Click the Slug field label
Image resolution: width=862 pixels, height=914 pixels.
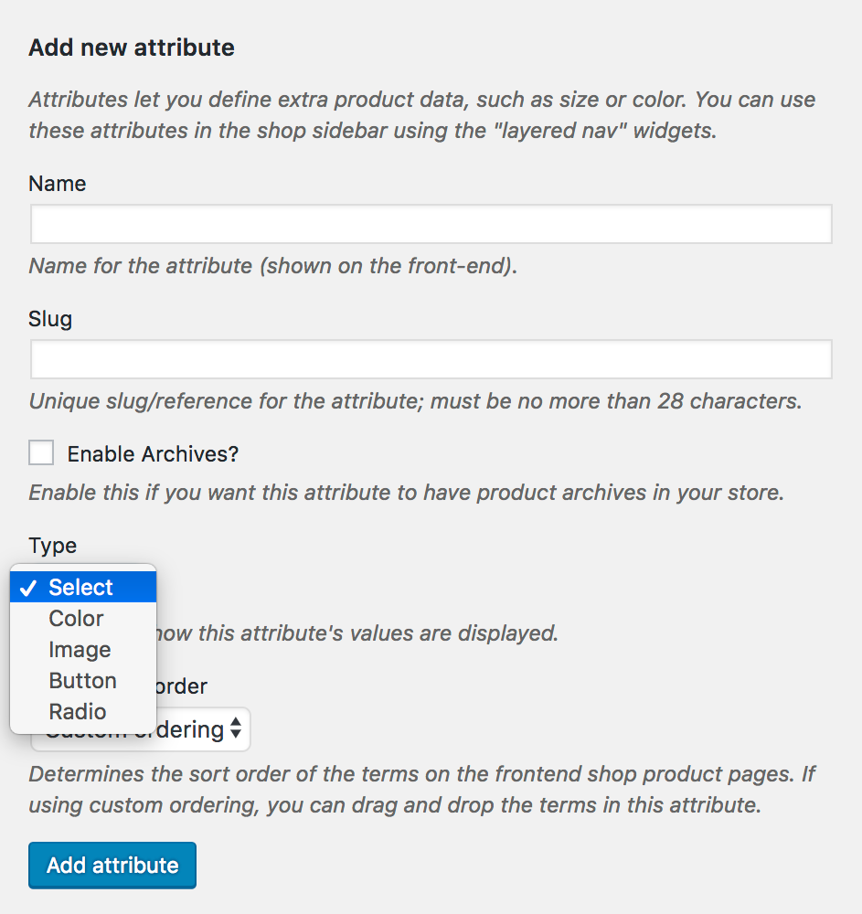pyautogui.click(x=50, y=319)
